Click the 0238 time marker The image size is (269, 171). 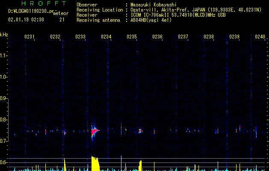pyautogui.click(x=209, y=37)
